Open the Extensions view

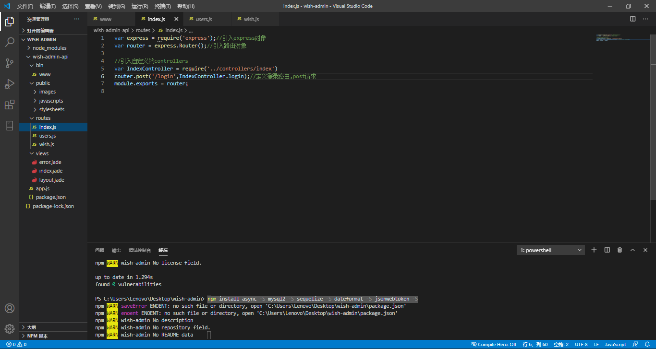tap(10, 105)
